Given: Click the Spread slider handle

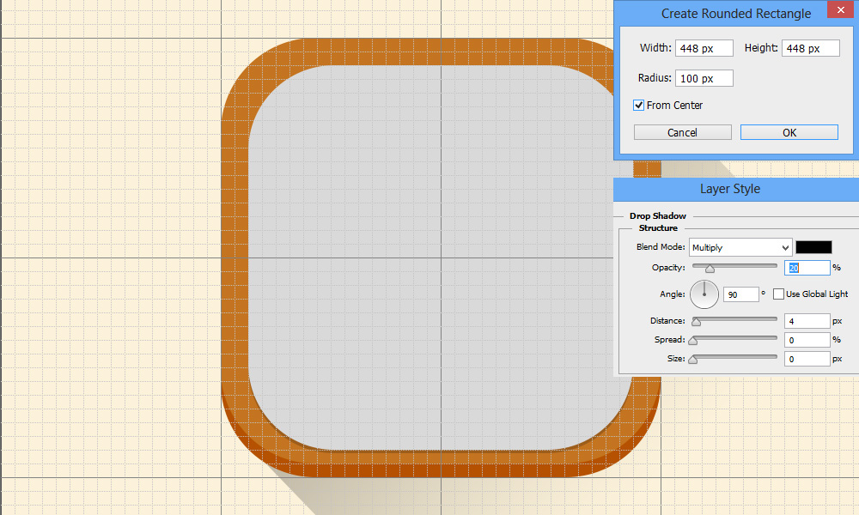Looking at the screenshot, I should click(x=692, y=342).
